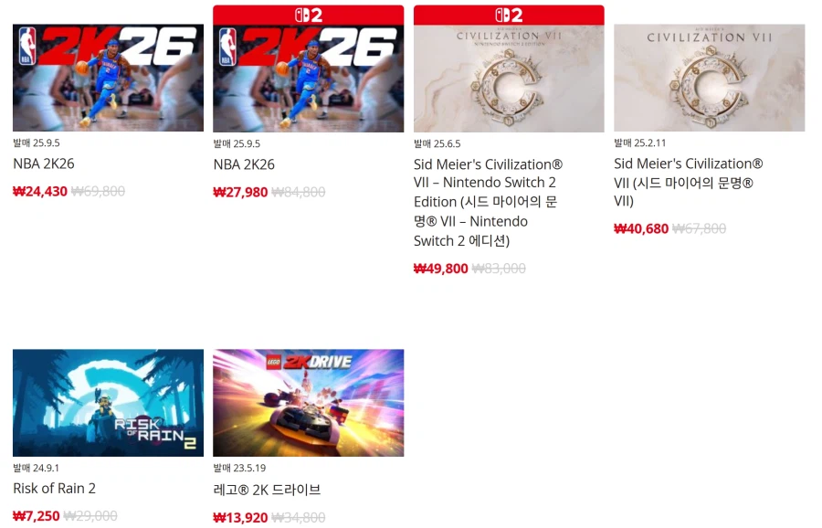This screenshot has height=528, width=822.
Task: Click the NBA 2K26 title priced ₩27,980
Action: pos(244,164)
